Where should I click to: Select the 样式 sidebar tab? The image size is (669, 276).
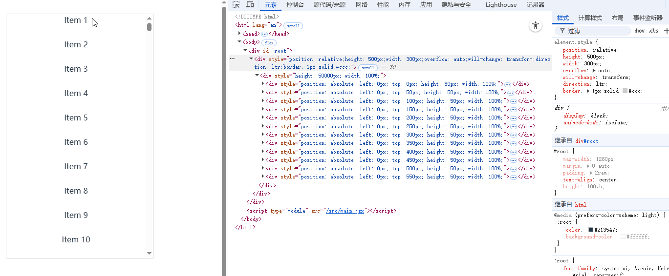pyautogui.click(x=563, y=18)
